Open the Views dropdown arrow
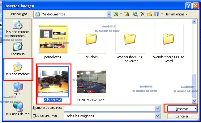Image resolution: width=201 pixels, height=123 pixels. (162, 14)
